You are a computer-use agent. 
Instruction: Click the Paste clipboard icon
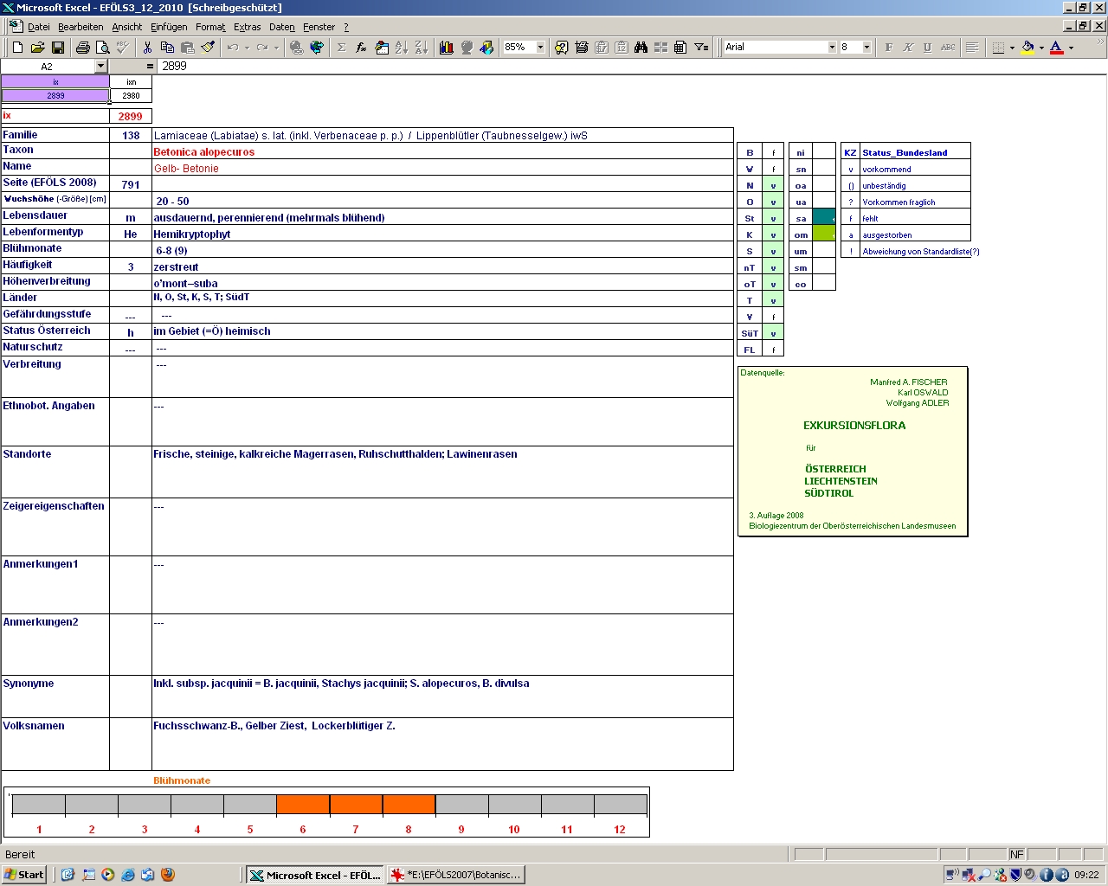(x=187, y=48)
